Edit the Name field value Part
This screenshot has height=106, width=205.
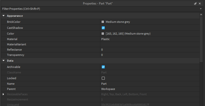pos(150,84)
